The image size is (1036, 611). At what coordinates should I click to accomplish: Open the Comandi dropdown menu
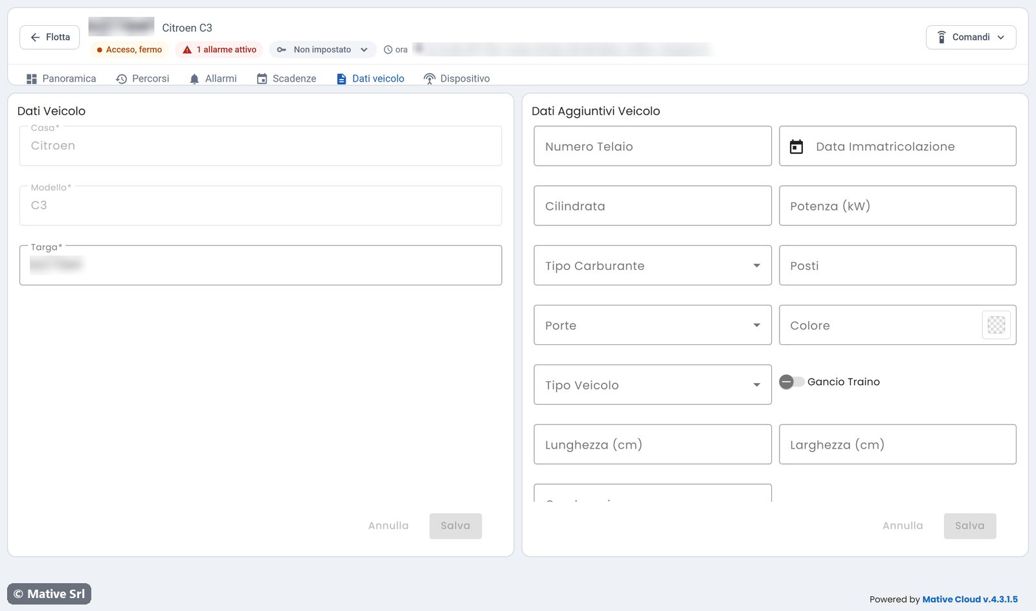tap(971, 38)
